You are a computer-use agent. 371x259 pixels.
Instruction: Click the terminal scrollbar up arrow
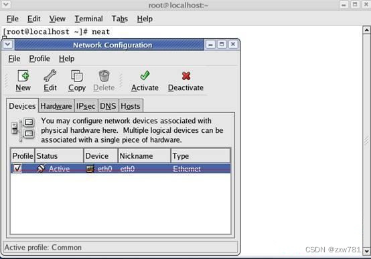coord(366,30)
